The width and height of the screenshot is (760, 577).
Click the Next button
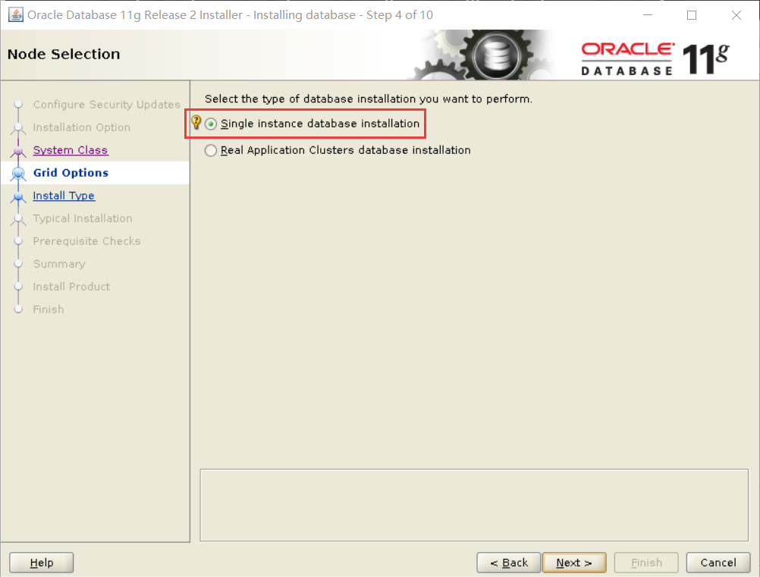pyautogui.click(x=574, y=563)
